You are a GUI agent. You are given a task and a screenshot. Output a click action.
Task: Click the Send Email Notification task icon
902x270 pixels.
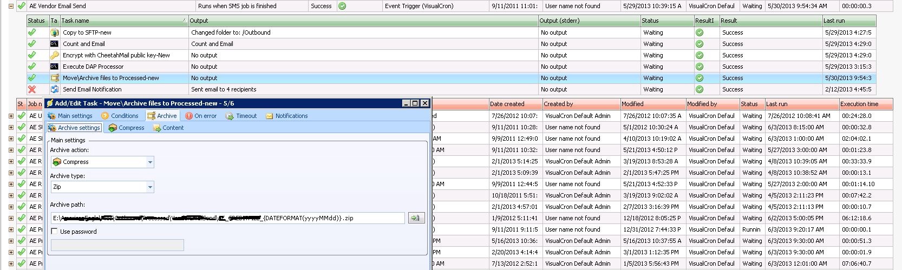pos(54,89)
